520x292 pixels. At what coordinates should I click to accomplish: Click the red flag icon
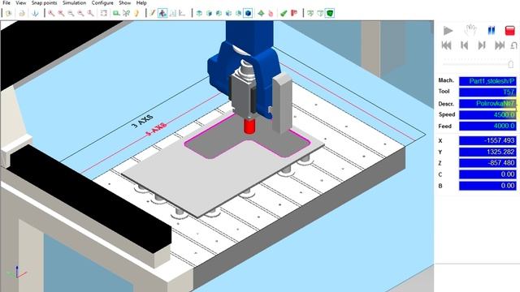pyautogui.click(x=294, y=13)
